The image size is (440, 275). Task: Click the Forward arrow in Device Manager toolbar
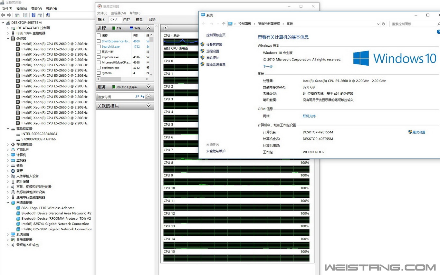[9, 15]
